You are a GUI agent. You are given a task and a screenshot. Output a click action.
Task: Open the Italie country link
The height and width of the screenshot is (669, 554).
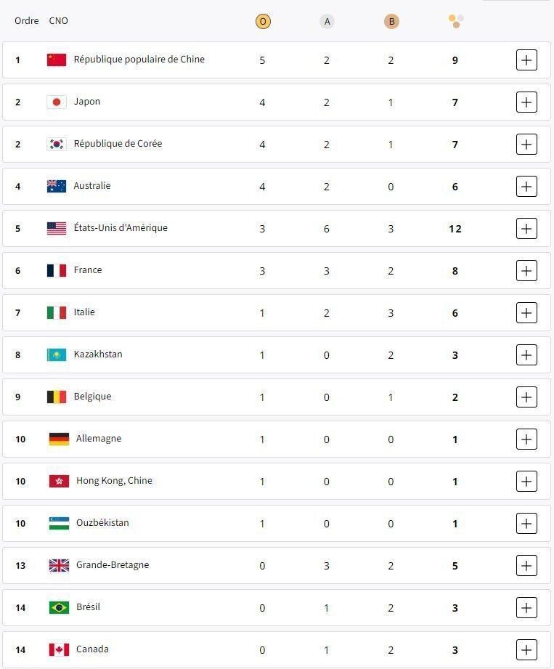tap(84, 312)
